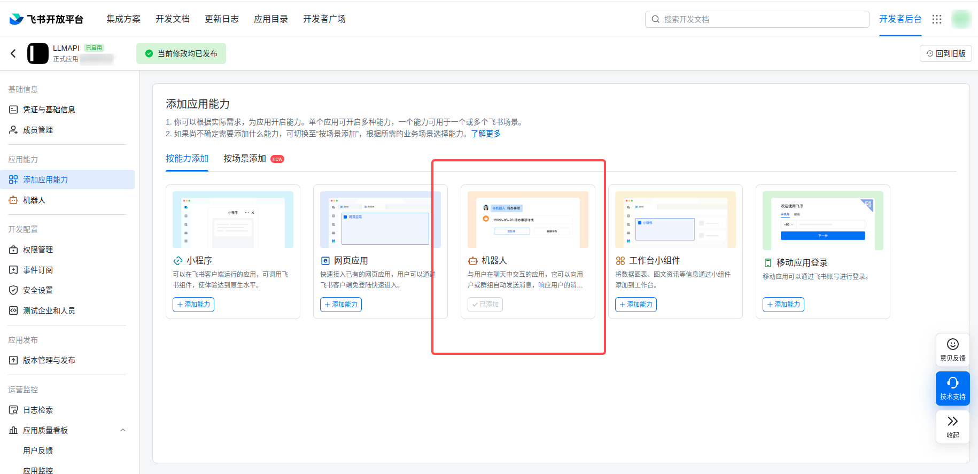Click the app quality dashboard chart icon

[x=13, y=430]
